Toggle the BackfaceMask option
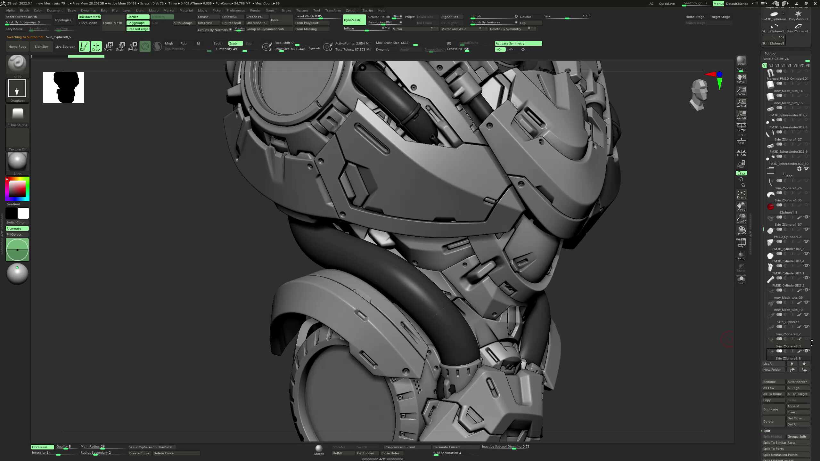820x461 pixels. tap(89, 17)
